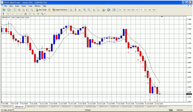This screenshot has height=112, width=193.
Task: Click the Default profile status text
Action: click(88, 110)
